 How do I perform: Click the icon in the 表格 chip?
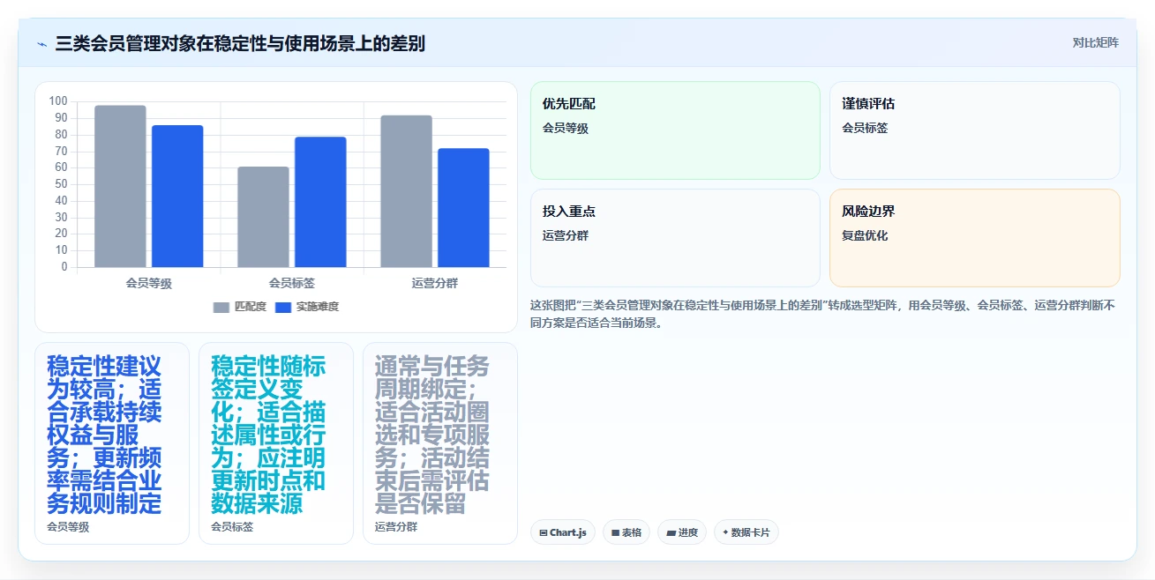(615, 532)
